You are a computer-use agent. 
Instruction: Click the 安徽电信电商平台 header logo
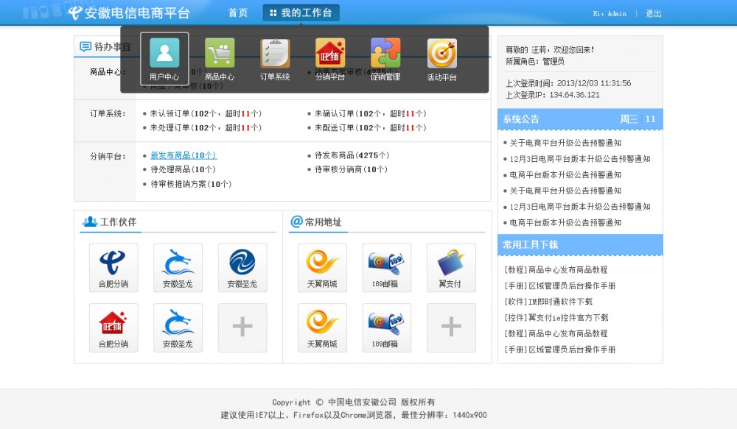tap(129, 13)
